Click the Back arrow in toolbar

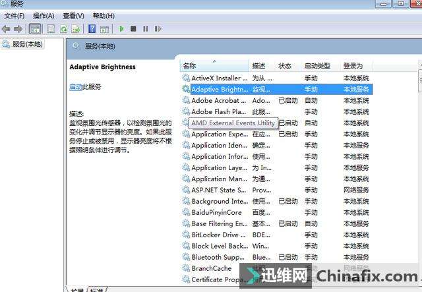6,29
